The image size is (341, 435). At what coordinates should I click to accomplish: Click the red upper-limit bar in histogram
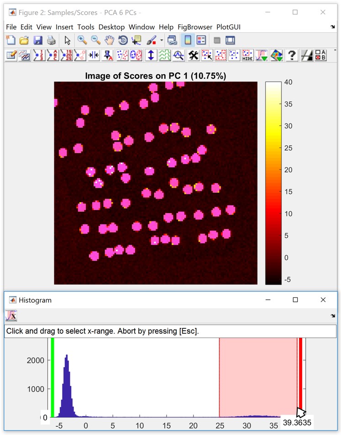coord(300,374)
